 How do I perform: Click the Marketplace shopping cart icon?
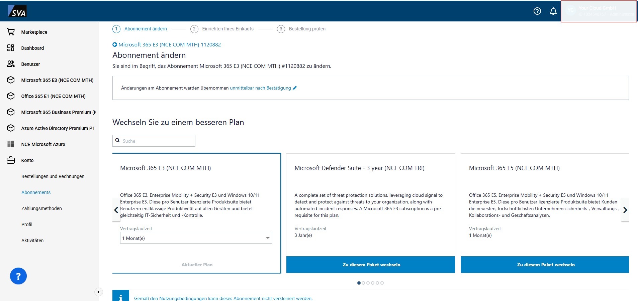pyautogui.click(x=11, y=32)
